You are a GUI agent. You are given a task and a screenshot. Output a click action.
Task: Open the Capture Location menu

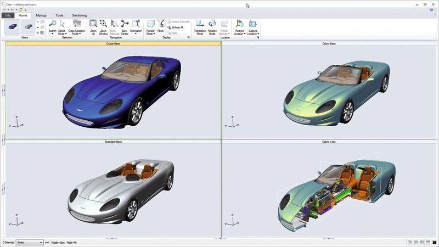(x=253, y=32)
